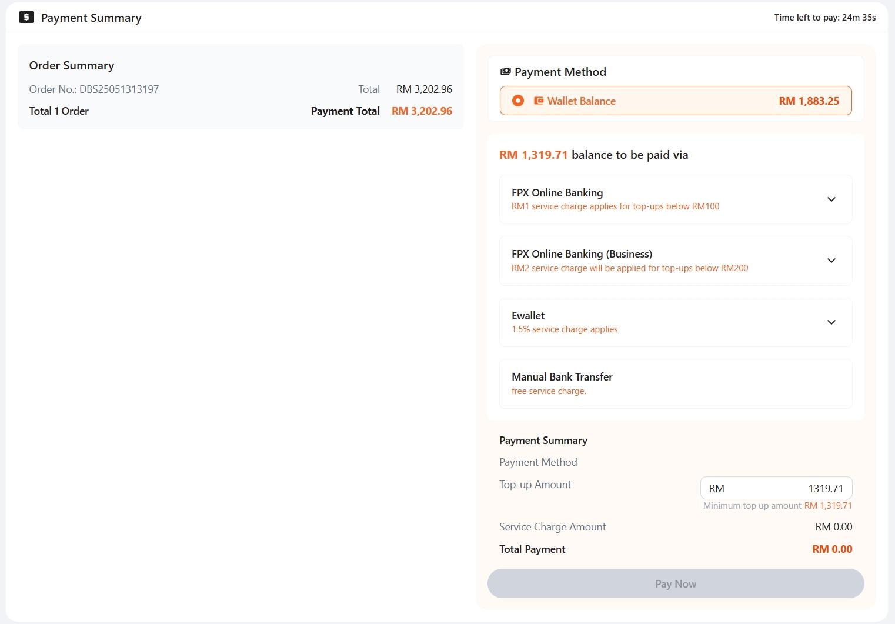The height and width of the screenshot is (624, 895).
Task: Click the cash icon next to Payment Method
Action: 505,72
